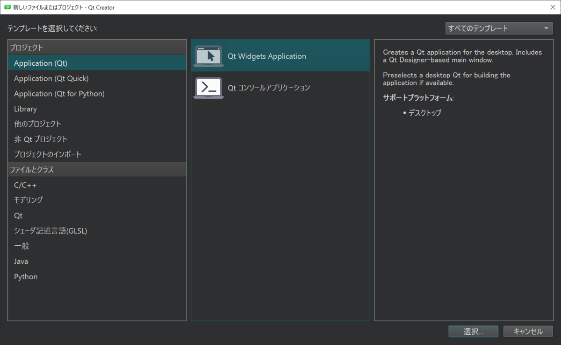Select 非 Qt プロジェクト category
This screenshot has height=345, width=561.
pos(97,139)
